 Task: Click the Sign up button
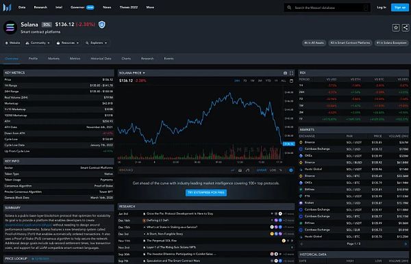[x=400, y=8]
